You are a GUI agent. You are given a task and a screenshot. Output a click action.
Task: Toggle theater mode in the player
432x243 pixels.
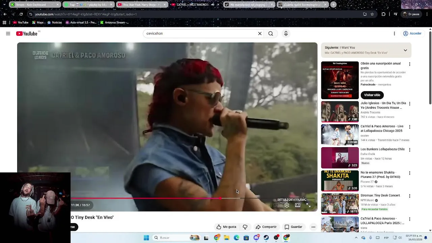tap(298, 205)
